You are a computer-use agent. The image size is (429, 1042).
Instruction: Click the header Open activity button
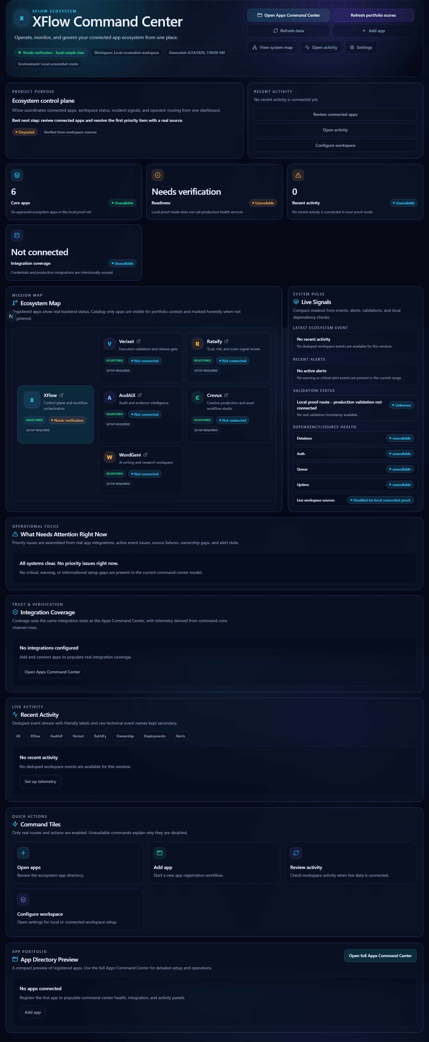321,47
